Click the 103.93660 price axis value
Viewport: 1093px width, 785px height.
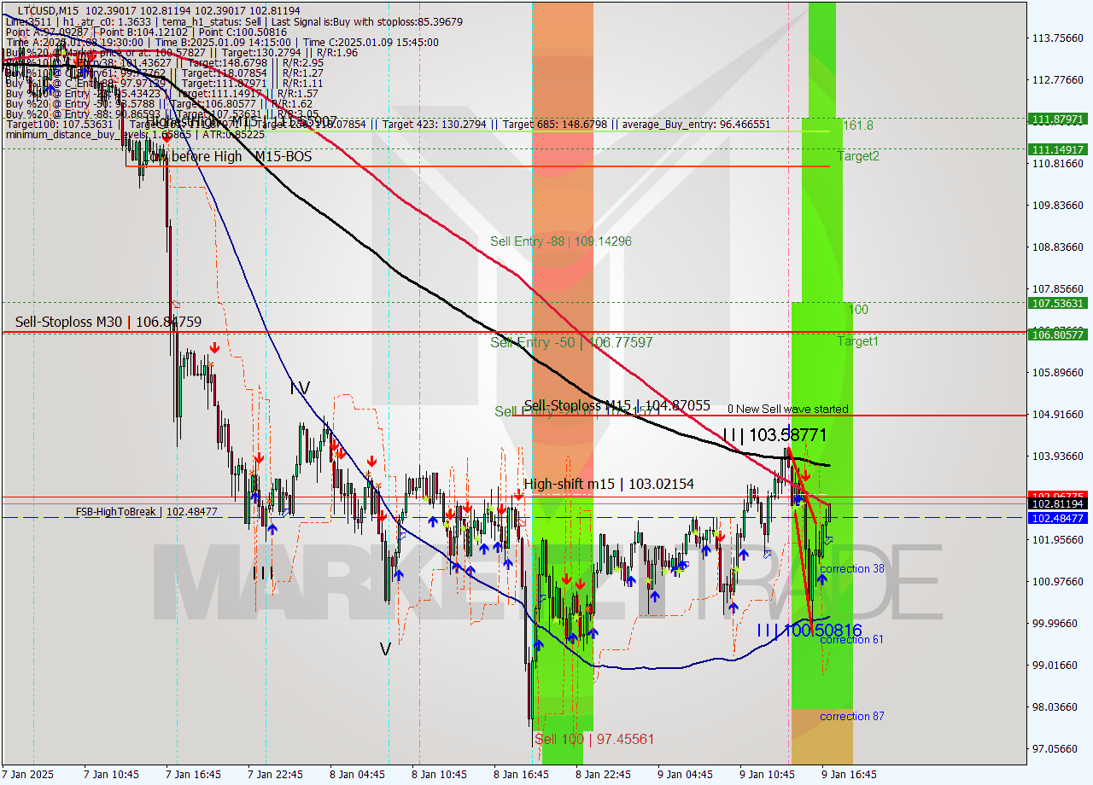pyautogui.click(x=1059, y=456)
